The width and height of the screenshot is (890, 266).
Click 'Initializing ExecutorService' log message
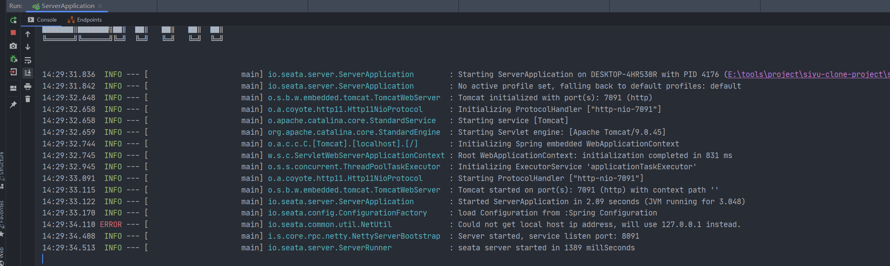(x=578, y=167)
